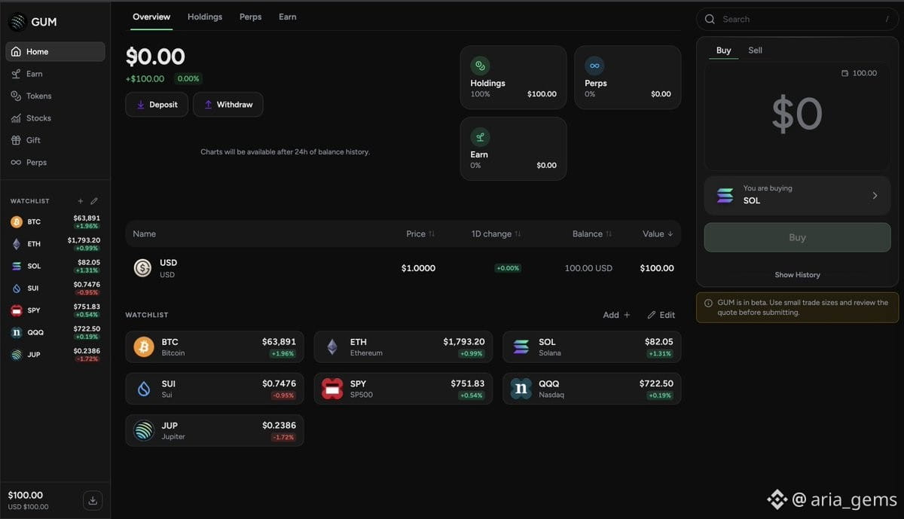The width and height of the screenshot is (904, 519).
Task: Switch to the Overview tab
Action: tap(151, 17)
